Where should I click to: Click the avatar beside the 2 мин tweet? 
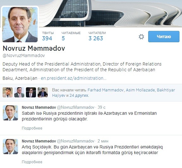click(x=10, y=147)
